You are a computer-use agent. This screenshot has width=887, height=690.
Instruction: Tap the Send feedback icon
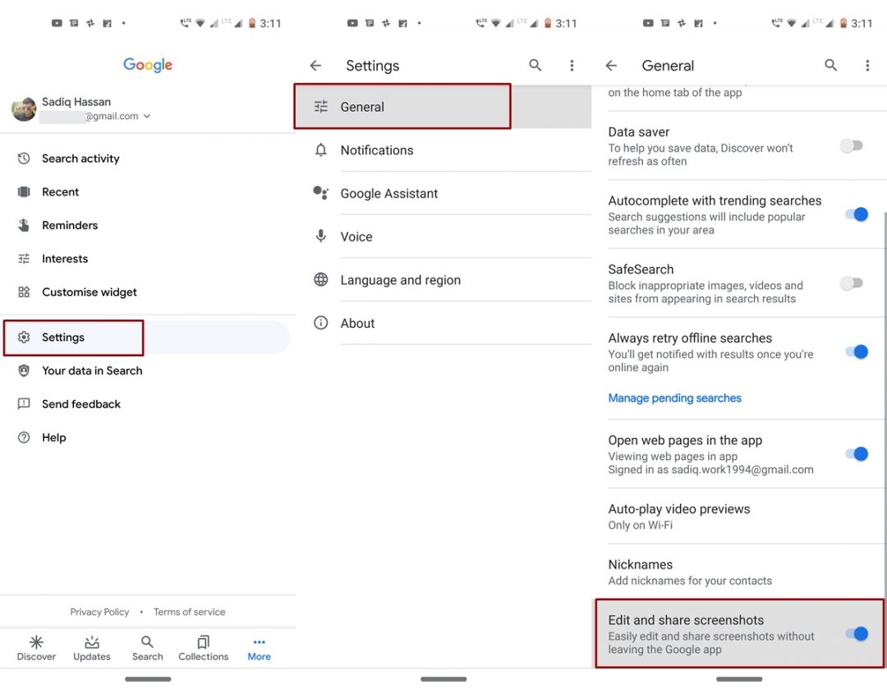point(24,404)
